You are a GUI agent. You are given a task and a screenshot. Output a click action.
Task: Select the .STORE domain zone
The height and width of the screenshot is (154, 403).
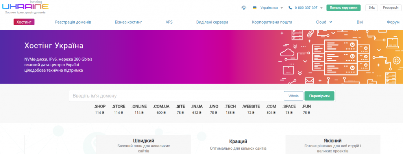118,106
